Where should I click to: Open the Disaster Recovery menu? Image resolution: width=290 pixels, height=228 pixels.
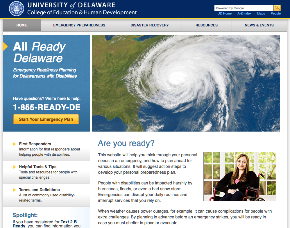click(150, 25)
